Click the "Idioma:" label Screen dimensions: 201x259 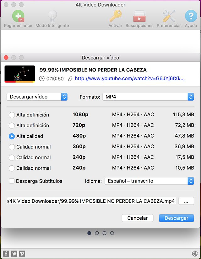pos(93,181)
